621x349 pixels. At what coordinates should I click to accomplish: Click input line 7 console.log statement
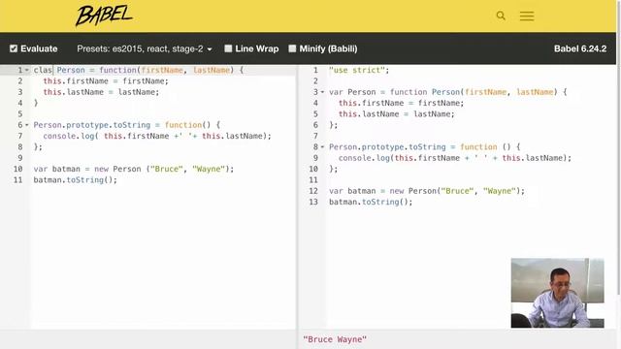point(157,136)
